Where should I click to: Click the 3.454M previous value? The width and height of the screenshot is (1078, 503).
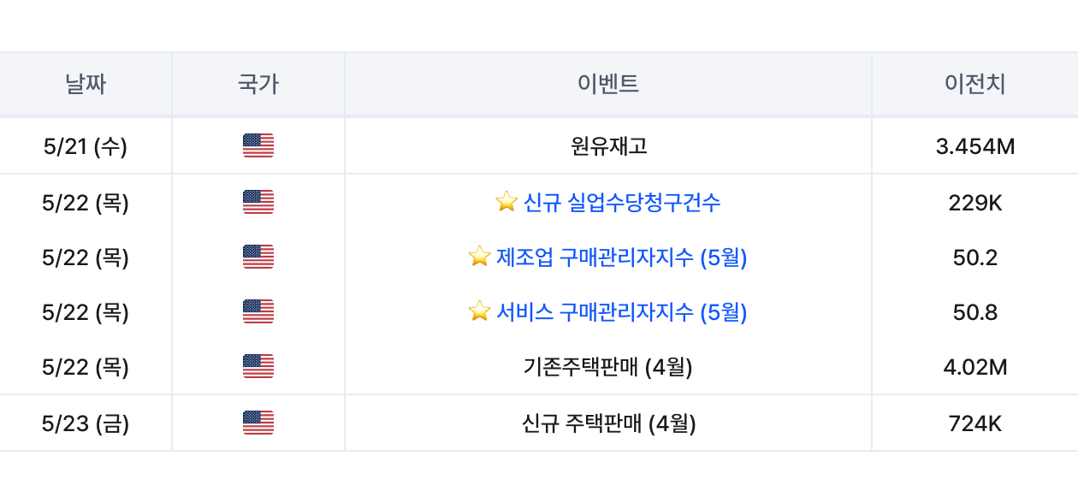point(975,146)
